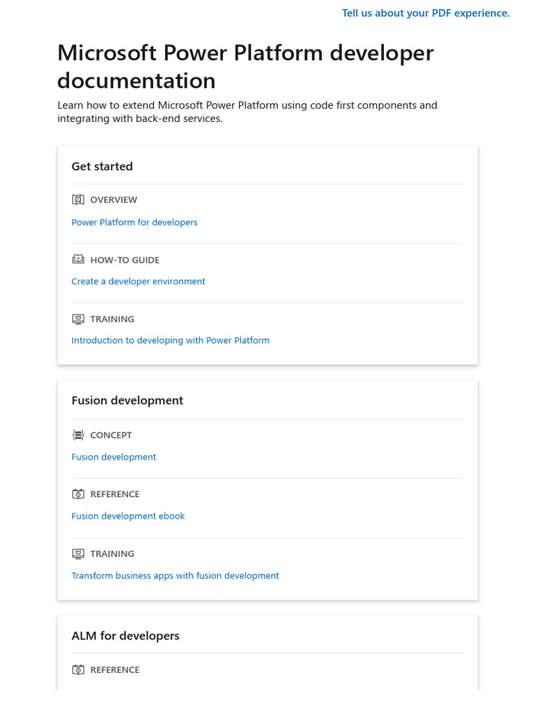Screen dimensions: 535x714
Task: Open Create a developer environment link
Action: pos(139,282)
